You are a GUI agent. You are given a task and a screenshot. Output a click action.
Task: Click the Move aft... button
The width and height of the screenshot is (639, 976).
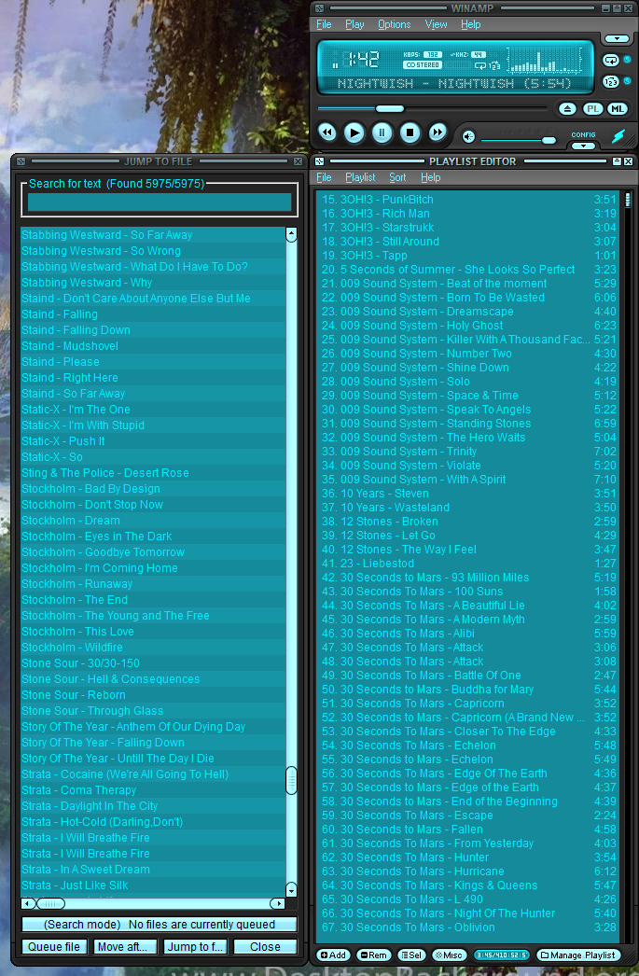[x=124, y=947]
